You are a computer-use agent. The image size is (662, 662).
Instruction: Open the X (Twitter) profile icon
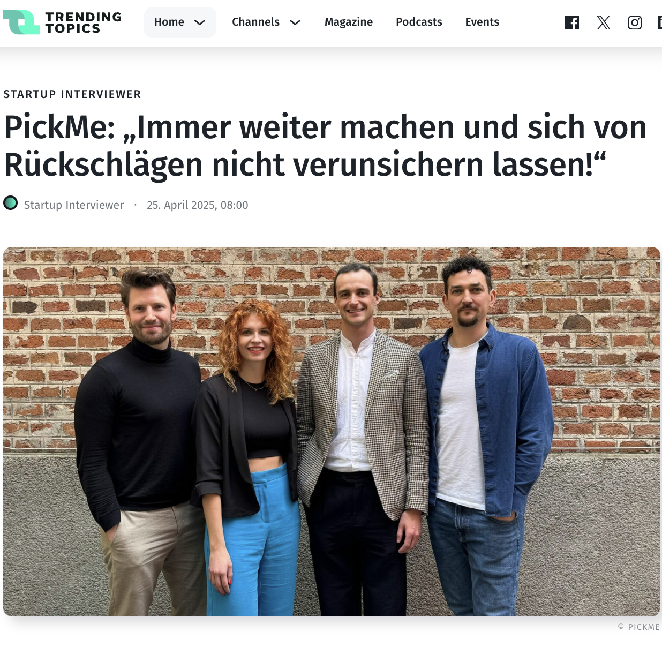[x=604, y=22]
